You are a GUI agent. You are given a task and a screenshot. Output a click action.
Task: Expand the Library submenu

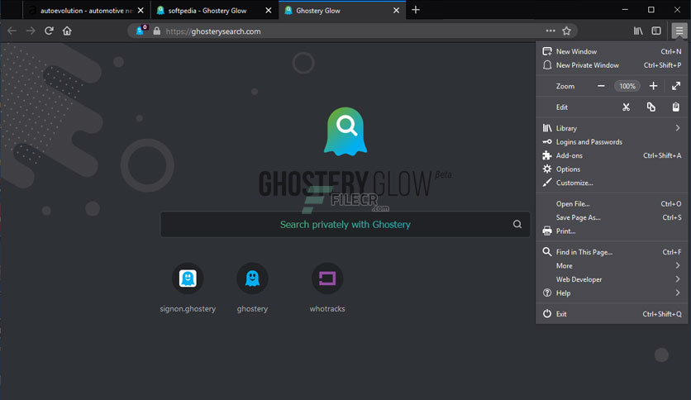pos(612,128)
